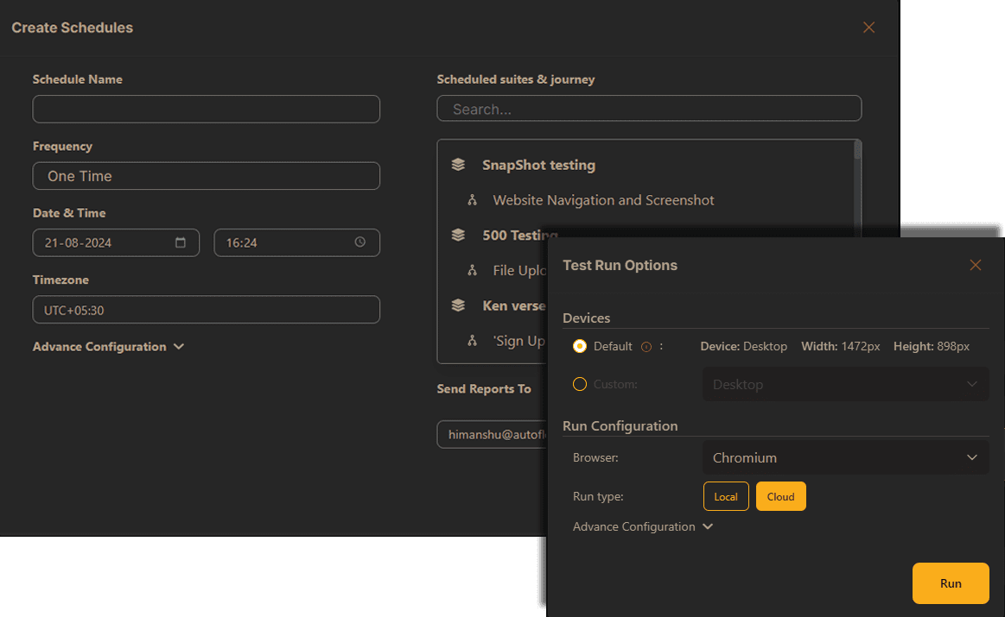Click the suites and journey Search field
1005x617 pixels.
point(649,109)
